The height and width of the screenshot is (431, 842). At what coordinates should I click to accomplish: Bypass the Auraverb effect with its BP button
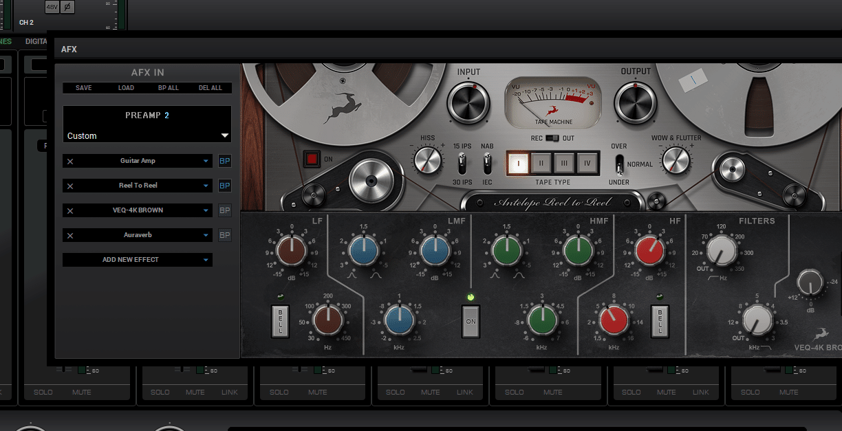pyautogui.click(x=224, y=235)
